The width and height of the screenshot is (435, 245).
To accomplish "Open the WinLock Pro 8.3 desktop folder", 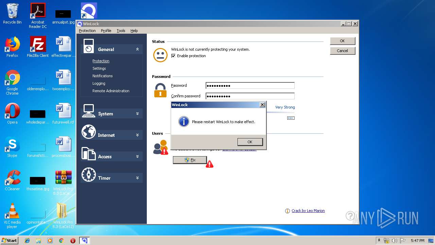I will 63,216.
